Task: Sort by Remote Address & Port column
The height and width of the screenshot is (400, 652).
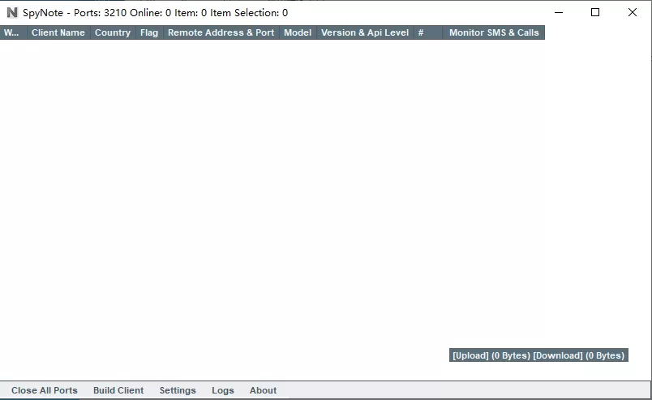Action: coord(221,33)
